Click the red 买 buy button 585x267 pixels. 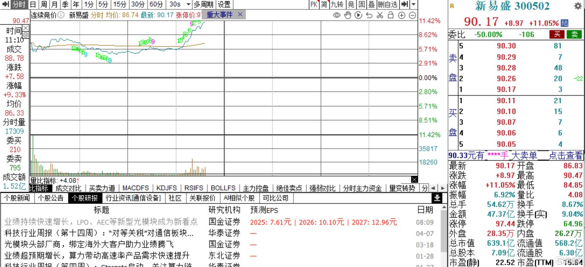pyautogui.click(x=557, y=34)
